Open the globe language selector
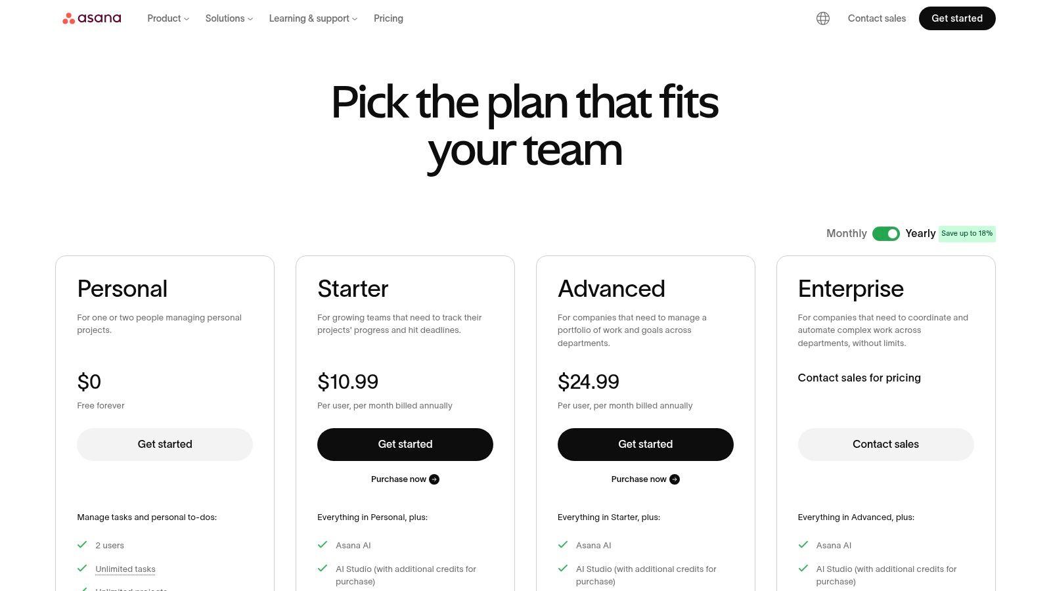The height and width of the screenshot is (591, 1051). tap(823, 18)
